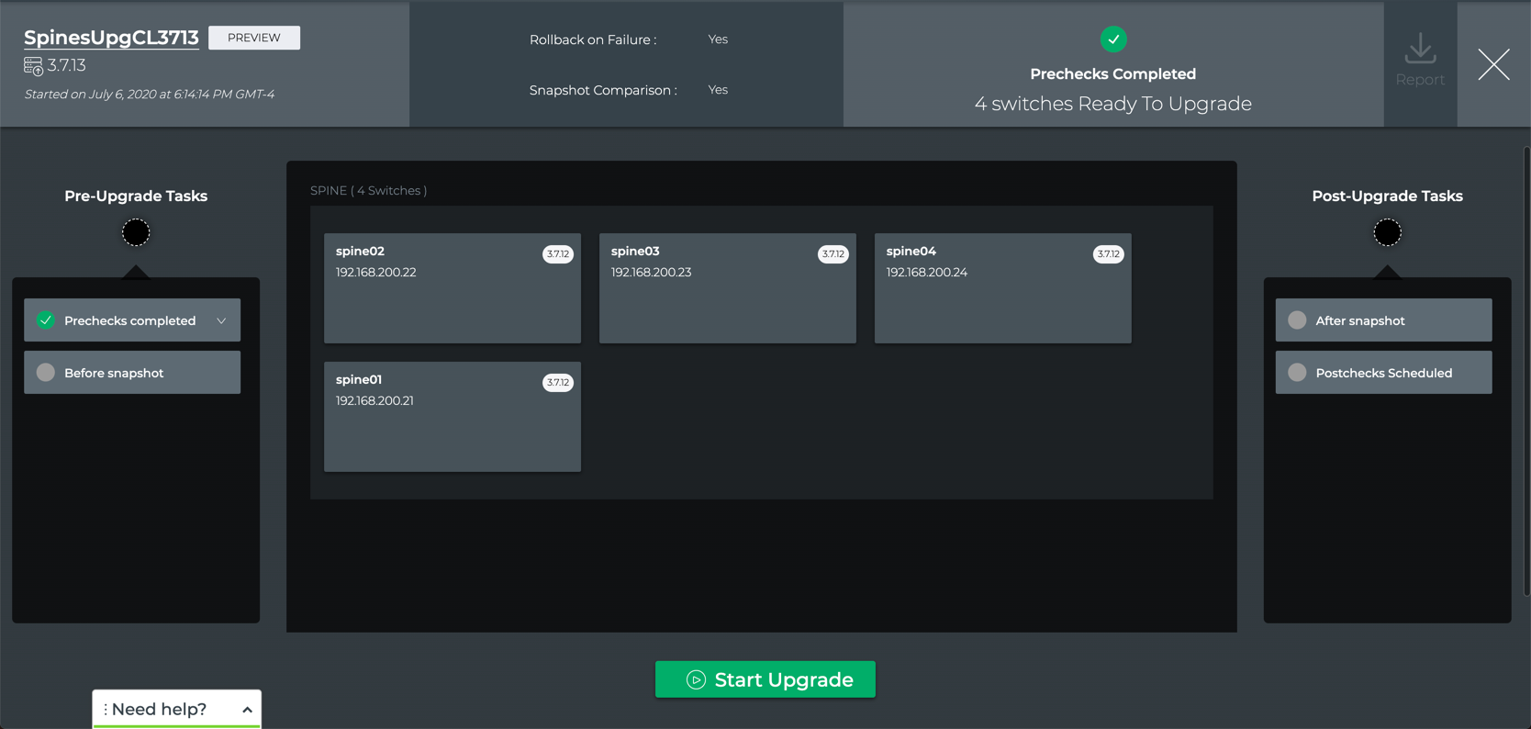This screenshot has width=1531, height=729.
Task: Select the Postchecks Scheduled status circle
Action: tap(1297, 373)
